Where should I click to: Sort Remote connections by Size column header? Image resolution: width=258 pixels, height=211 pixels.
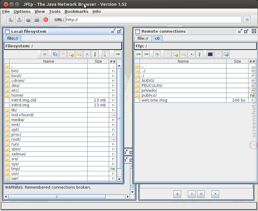237,61
